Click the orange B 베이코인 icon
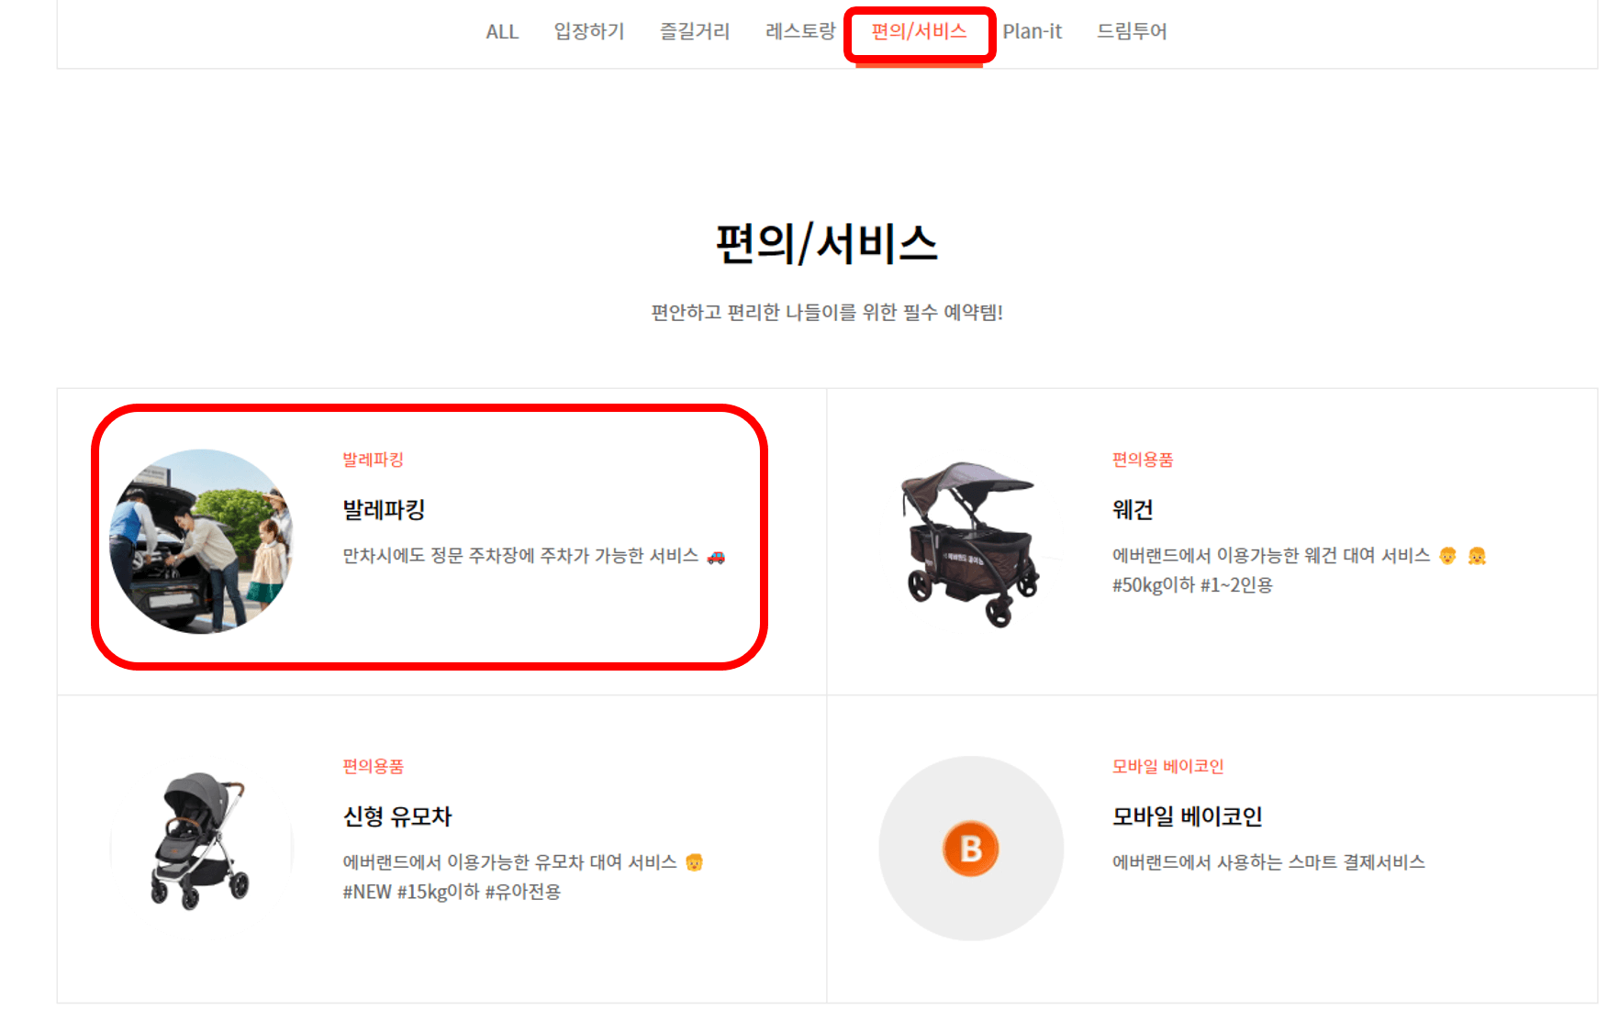Image resolution: width=1619 pixels, height=1032 pixels. pos(971,849)
